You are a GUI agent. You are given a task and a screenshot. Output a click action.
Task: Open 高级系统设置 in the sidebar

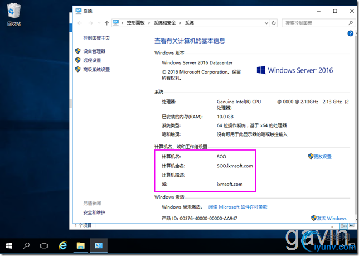point(96,69)
